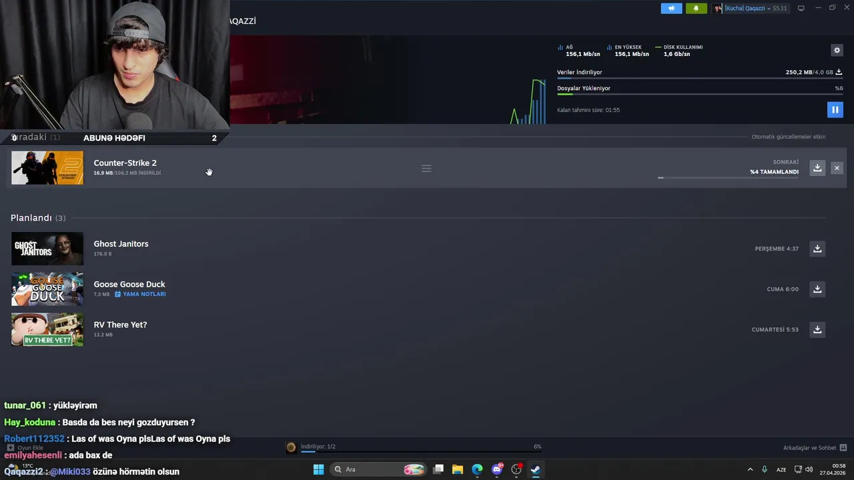Click Counter-Strike 2 %4 progress bar
This screenshot has width=854, height=480.
click(x=728, y=178)
